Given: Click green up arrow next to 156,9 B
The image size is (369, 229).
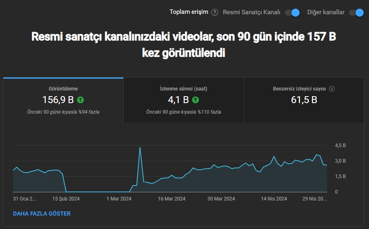Looking at the screenshot, I should [80, 100].
